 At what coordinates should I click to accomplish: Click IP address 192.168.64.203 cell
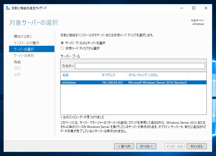click(112, 82)
